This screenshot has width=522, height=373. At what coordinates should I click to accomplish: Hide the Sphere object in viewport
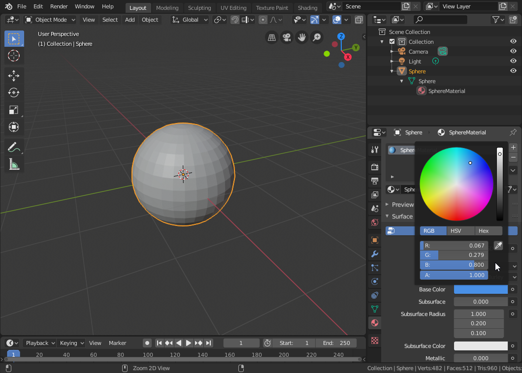[x=513, y=71]
